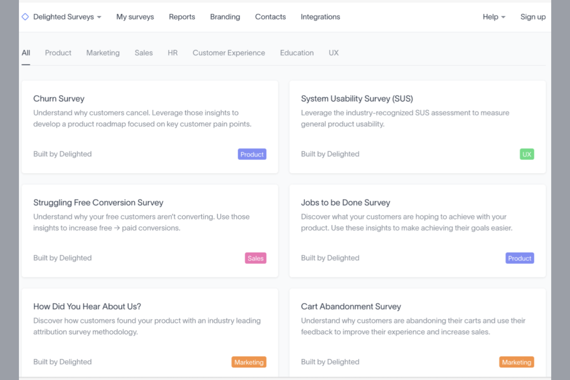View the Integrations page
The image size is (570, 380).
point(320,17)
